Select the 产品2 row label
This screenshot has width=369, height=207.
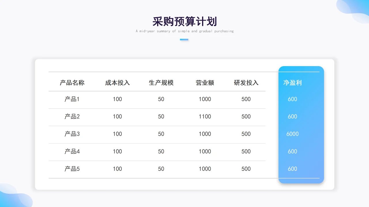point(72,116)
